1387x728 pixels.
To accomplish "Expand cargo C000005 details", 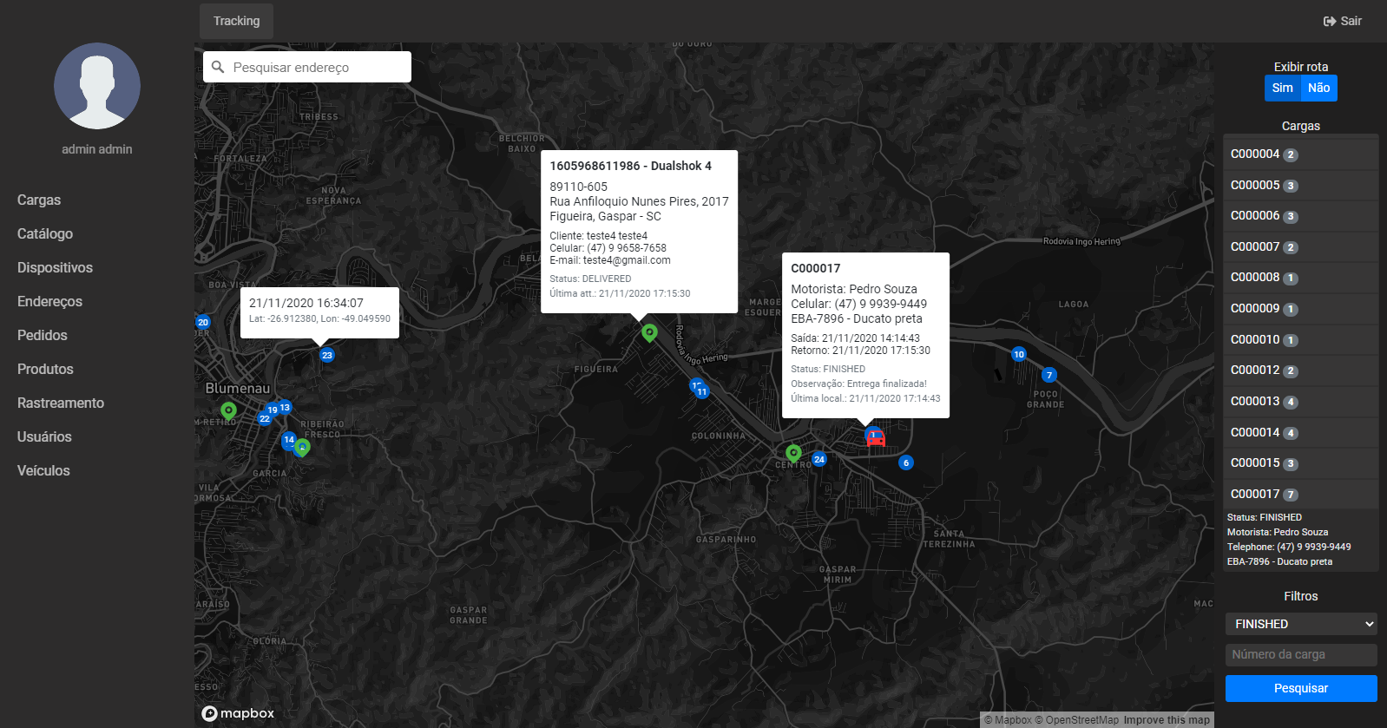I will pyautogui.click(x=1301, y=185).
